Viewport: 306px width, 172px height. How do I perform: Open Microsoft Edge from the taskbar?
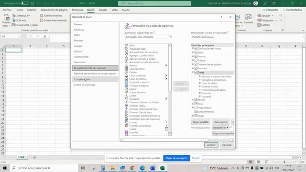click(x=142, y=168)
